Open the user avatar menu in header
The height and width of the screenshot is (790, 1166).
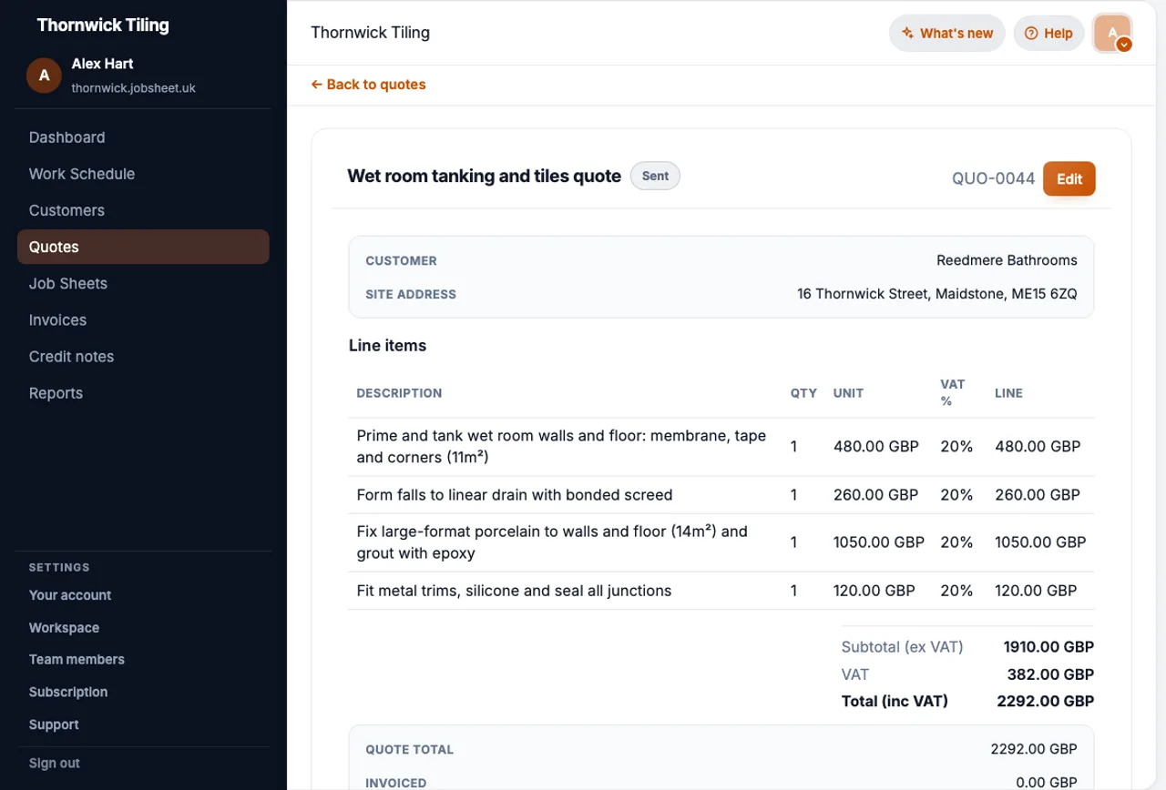point(1112,34)
